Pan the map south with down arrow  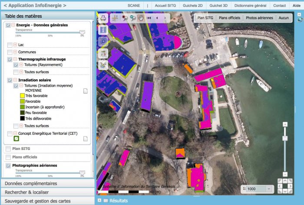click(x=285, y=191)
